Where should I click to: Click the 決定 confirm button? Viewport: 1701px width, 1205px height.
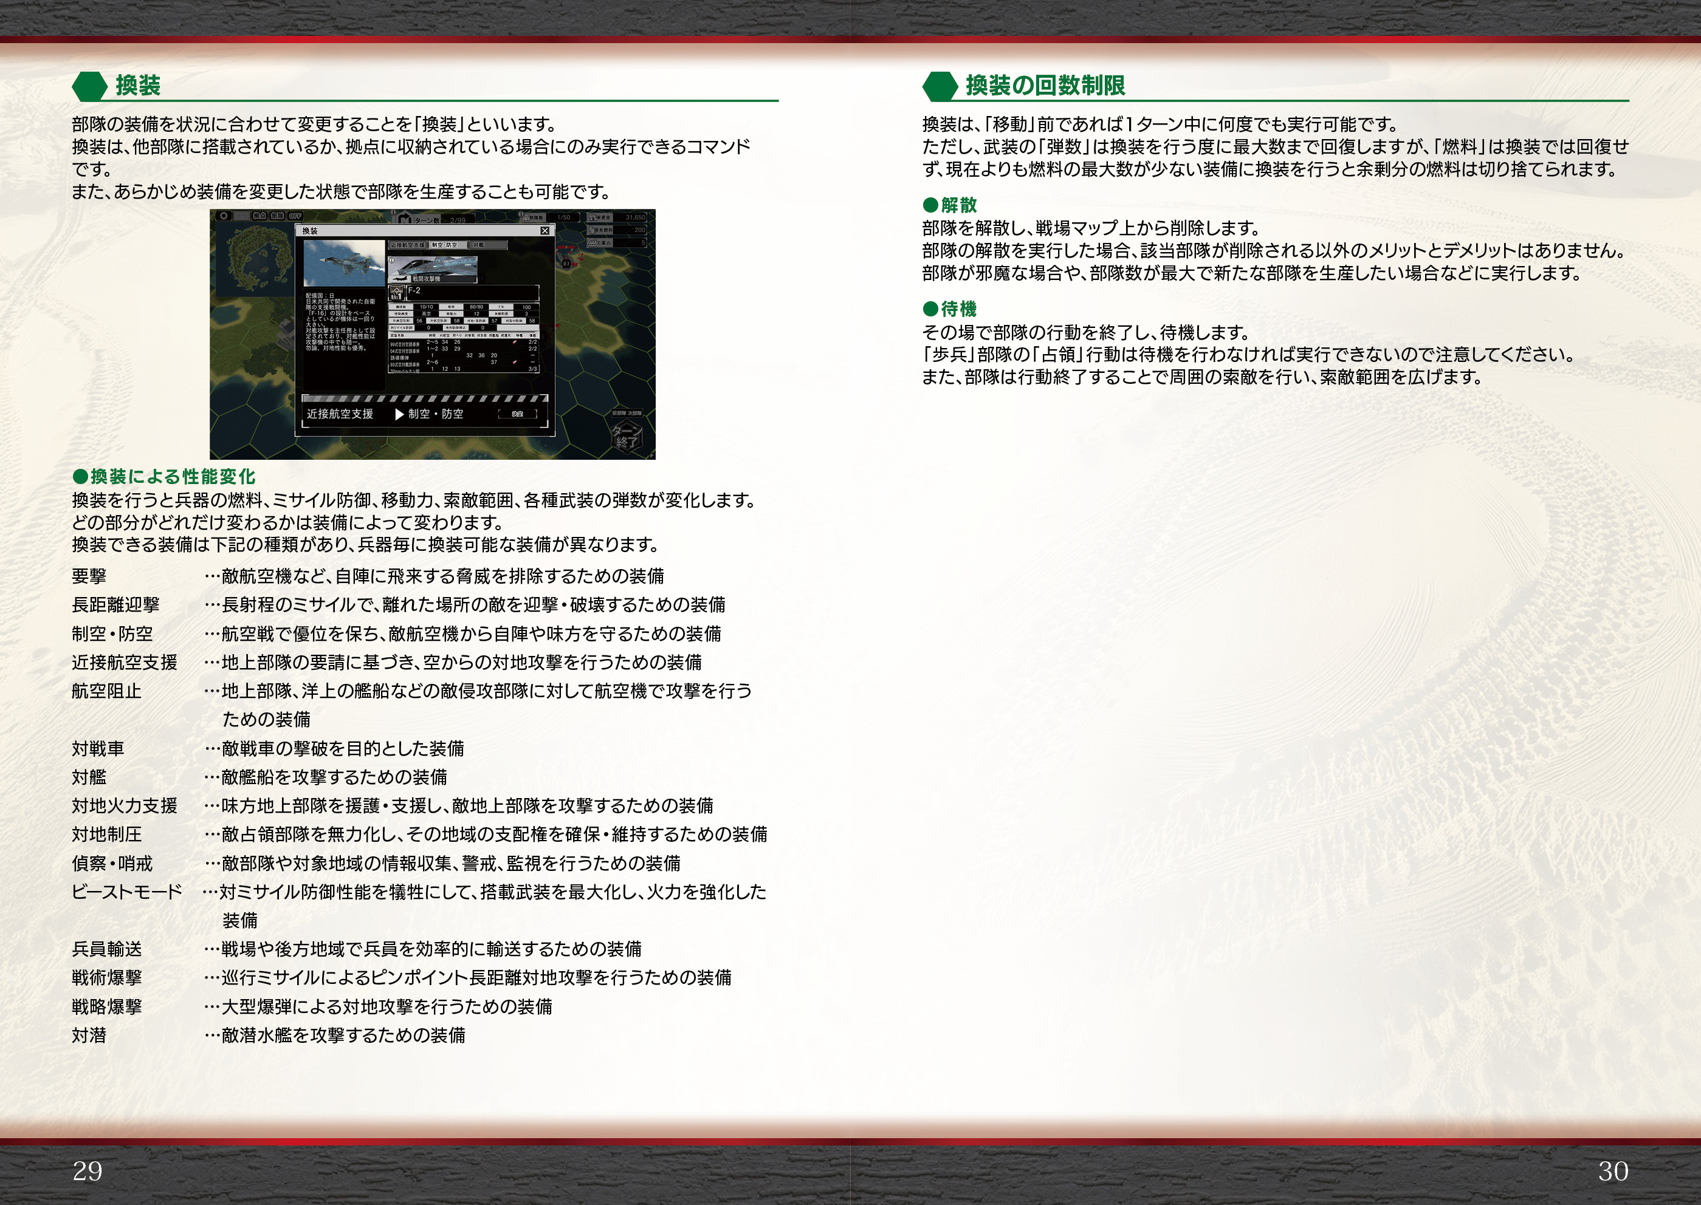pyautogui.click(x=518, y=413)
